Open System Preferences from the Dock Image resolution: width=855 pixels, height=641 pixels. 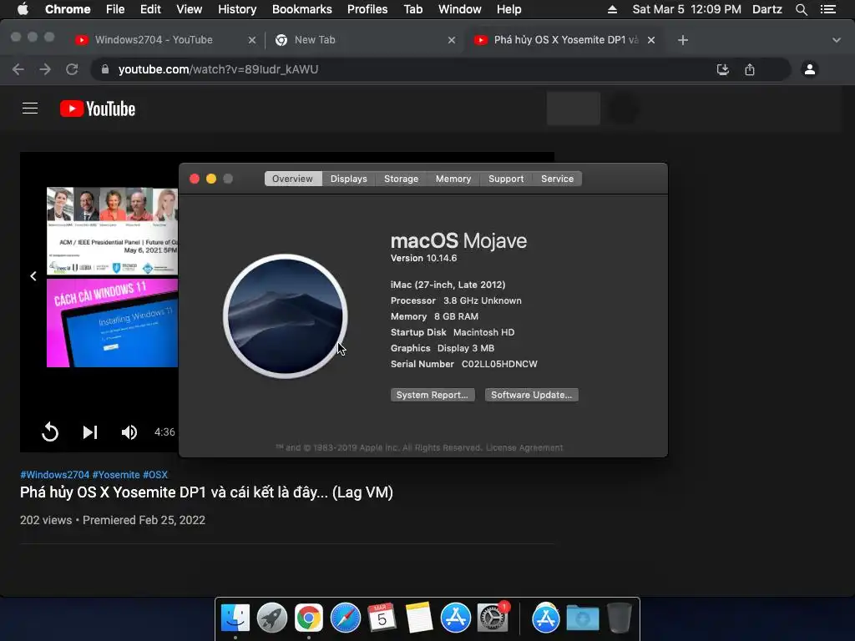(x=493, y=618)
